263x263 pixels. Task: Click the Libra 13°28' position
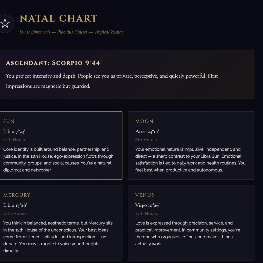coord(15,205)
